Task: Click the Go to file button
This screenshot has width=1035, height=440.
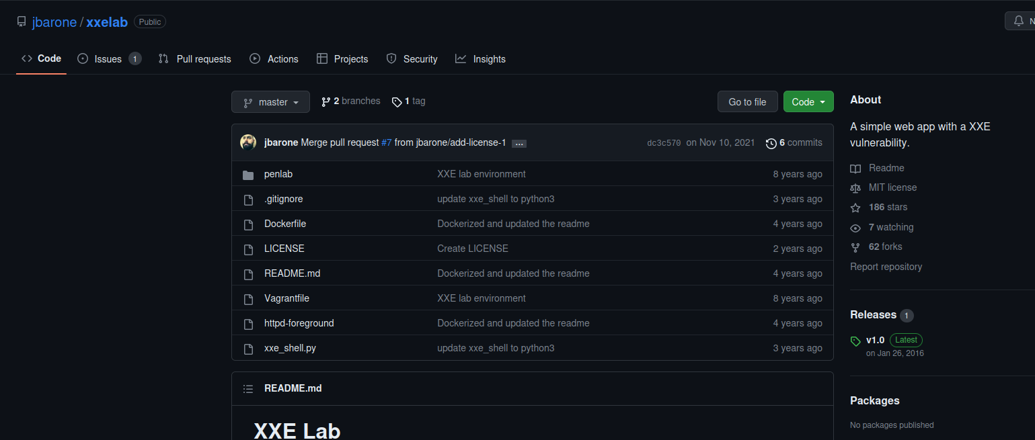Action: pos(747,102)
